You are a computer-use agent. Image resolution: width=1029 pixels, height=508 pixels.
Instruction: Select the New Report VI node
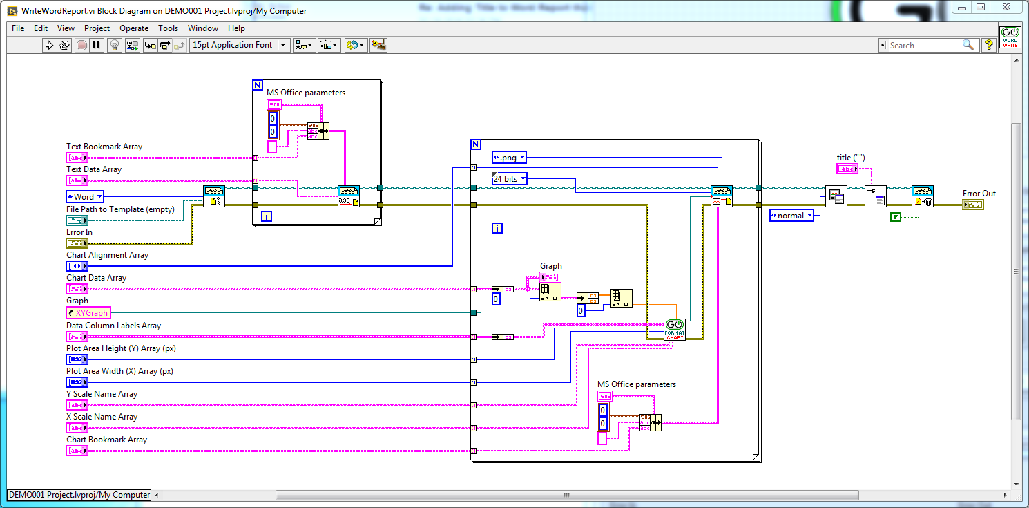[214, 196]
